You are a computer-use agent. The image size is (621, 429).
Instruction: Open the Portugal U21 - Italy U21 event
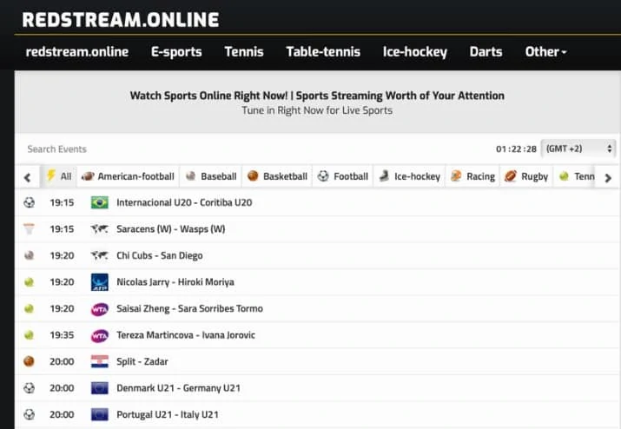167,415
